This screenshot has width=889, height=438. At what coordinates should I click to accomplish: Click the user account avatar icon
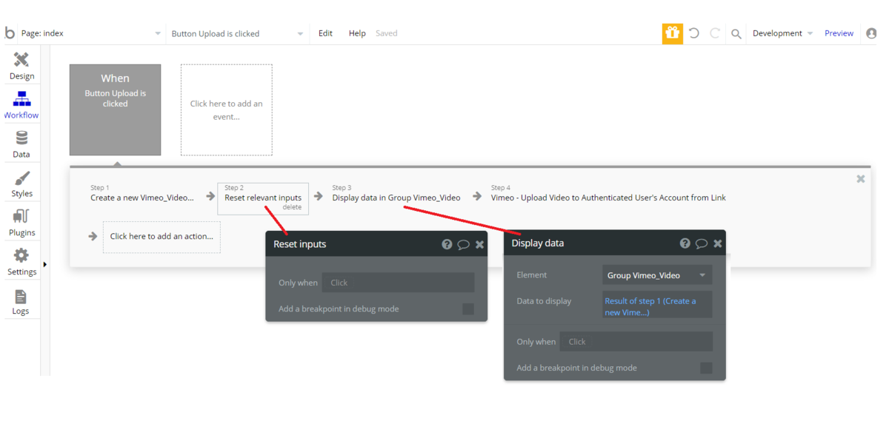pos(871,33)
